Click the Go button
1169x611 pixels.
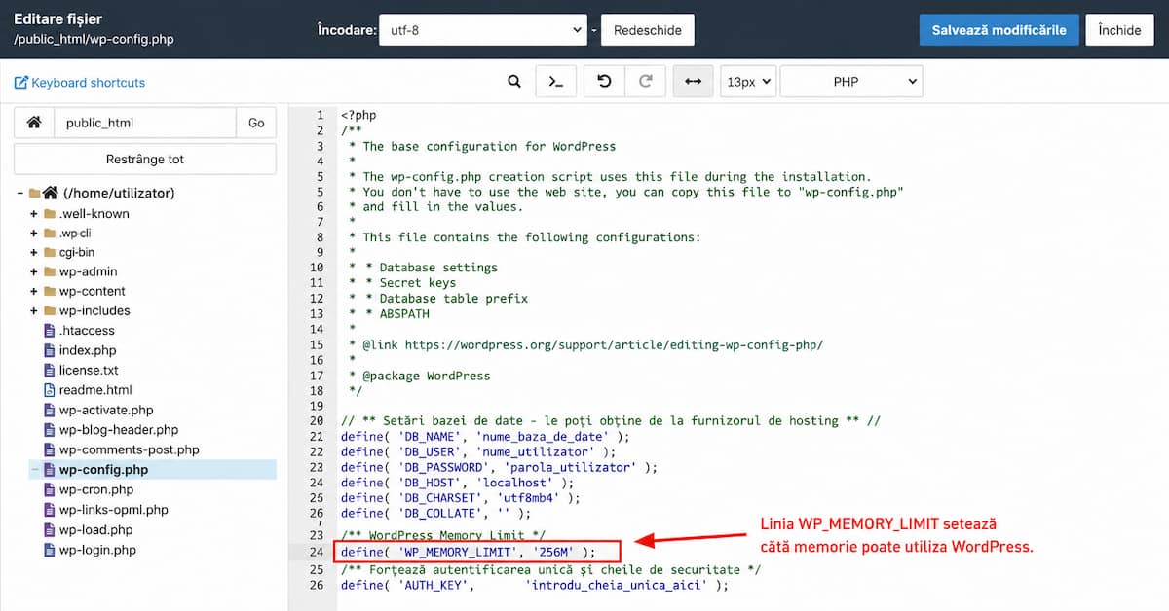pos(256,123)
